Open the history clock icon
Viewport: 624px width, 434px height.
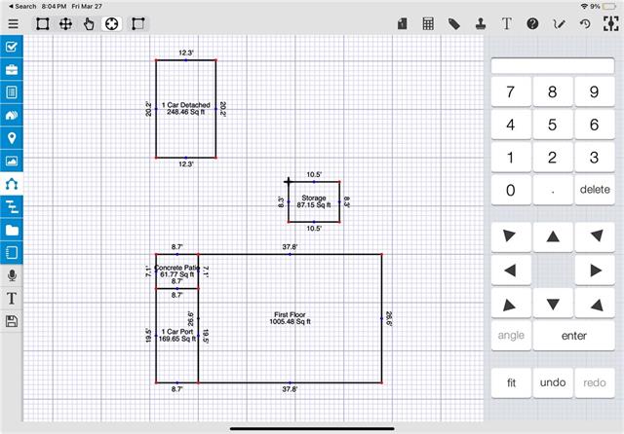[x=585, y=23]
